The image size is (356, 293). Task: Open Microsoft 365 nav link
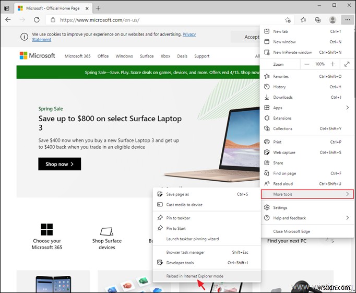[77, 56]
